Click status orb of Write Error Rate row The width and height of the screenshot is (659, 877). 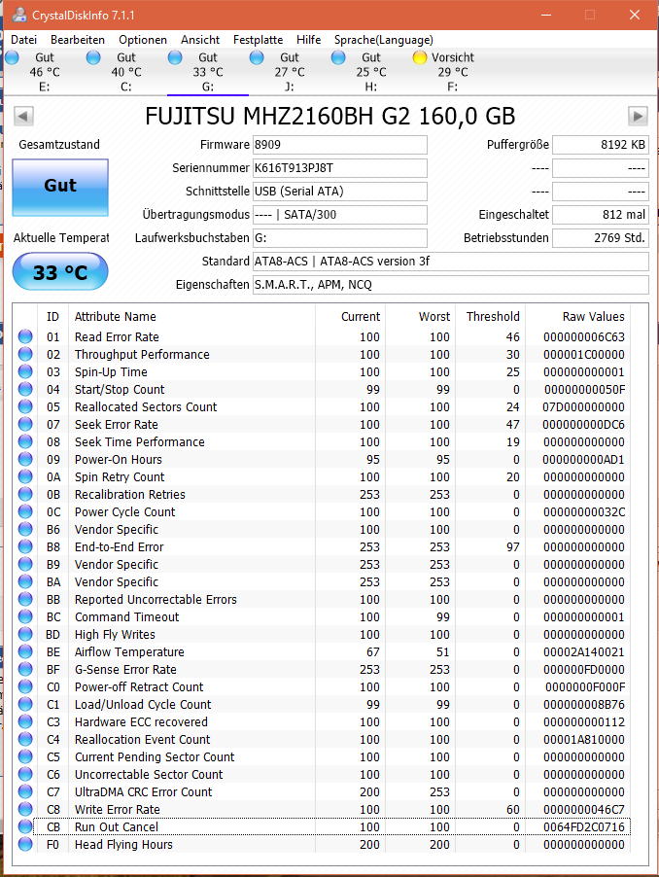[25, 809]
